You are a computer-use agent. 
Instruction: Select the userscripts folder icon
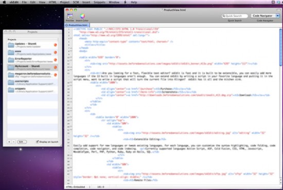tap(11, 82)
